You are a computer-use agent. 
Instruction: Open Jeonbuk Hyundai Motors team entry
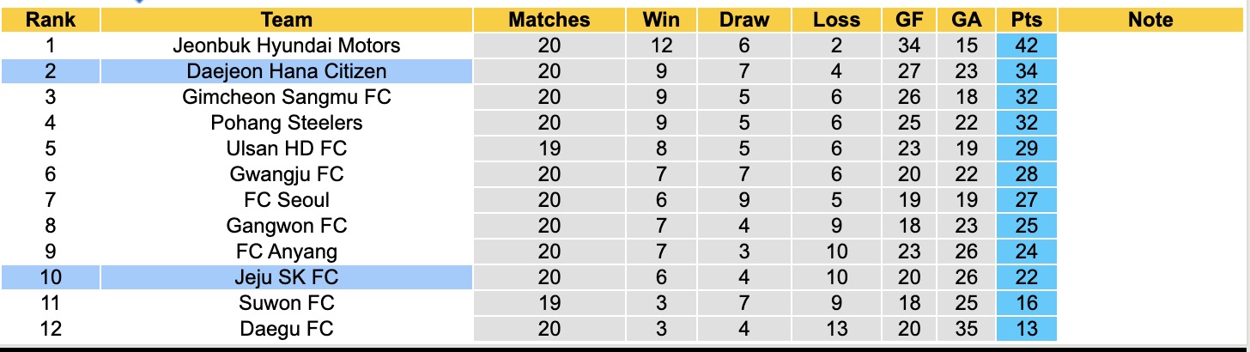287,46
